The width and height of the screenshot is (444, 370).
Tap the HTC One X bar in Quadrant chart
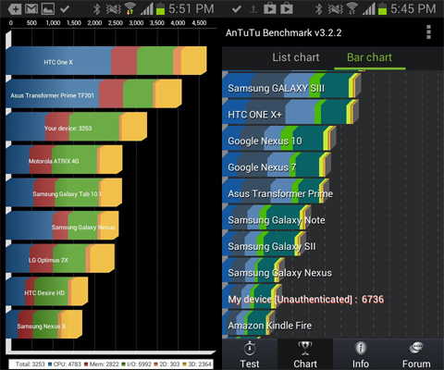tap(106, 60)
